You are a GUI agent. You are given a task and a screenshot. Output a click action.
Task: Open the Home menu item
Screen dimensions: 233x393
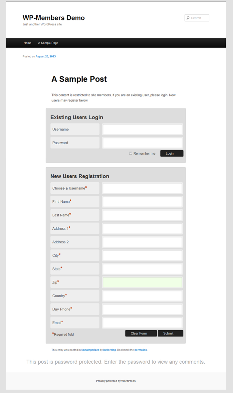point(28,43)
